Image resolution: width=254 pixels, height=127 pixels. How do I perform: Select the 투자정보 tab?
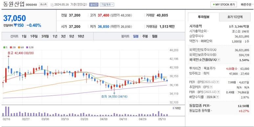coord(204,17)
